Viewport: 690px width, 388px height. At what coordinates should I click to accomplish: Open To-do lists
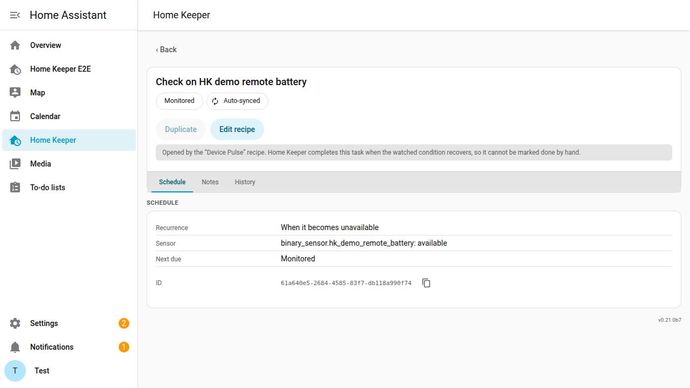coord(69,188)
